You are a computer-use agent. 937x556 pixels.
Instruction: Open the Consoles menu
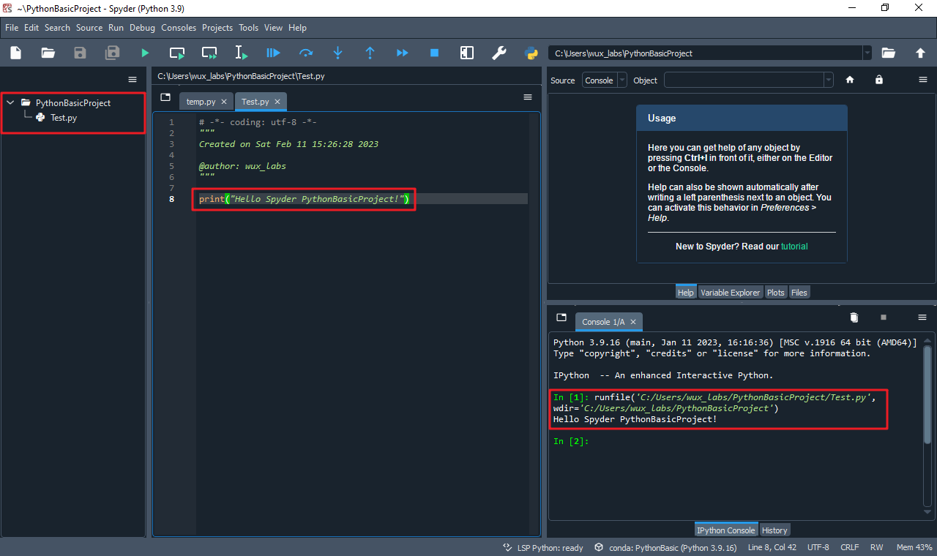(x=179, y=28)
